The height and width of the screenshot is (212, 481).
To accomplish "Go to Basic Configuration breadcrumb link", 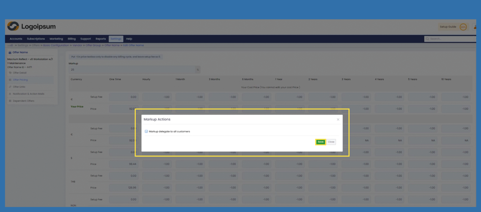I will (x=56, y=45).
